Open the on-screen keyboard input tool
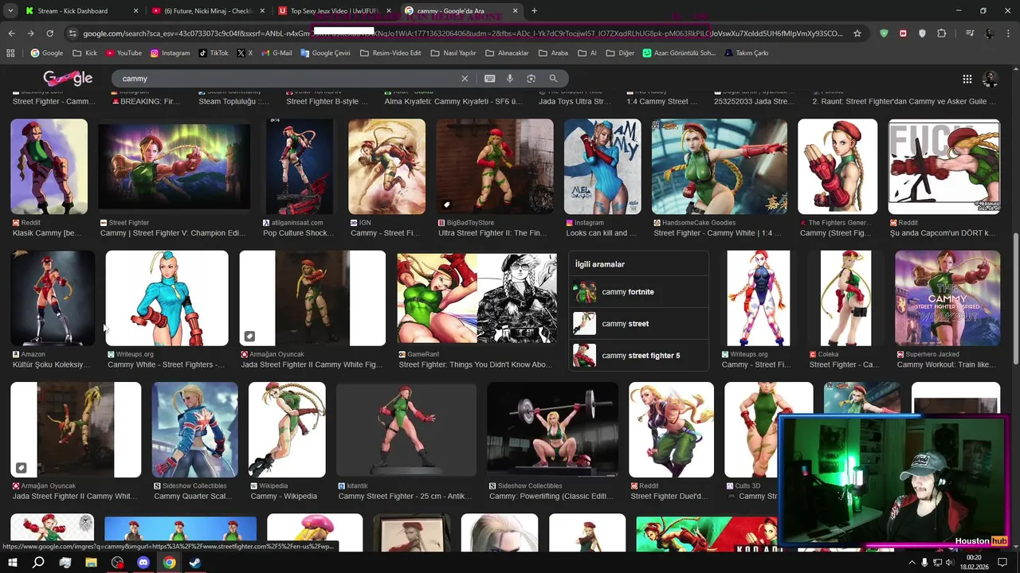This screenshot has height=573, width=1020. coord(489,79)
